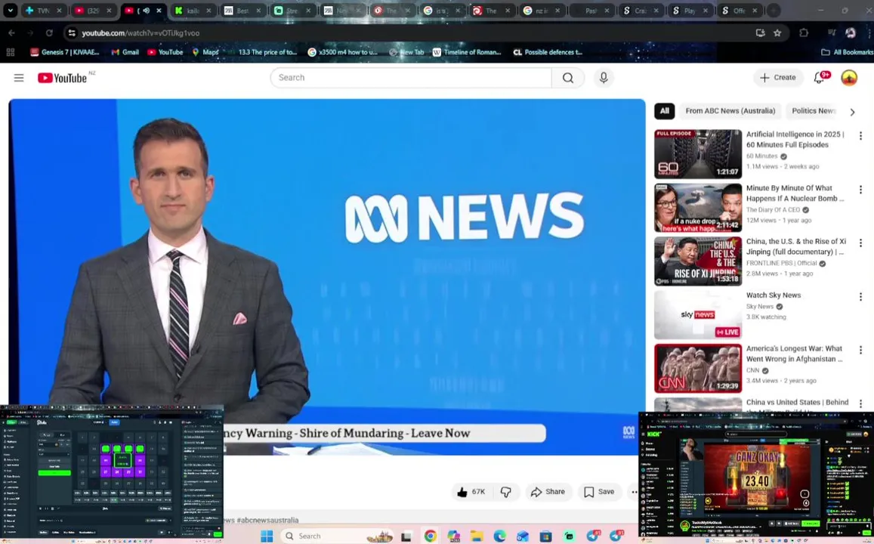Open Minute By Minute Nuclear Bomb thumbnail

coord(698,207)
